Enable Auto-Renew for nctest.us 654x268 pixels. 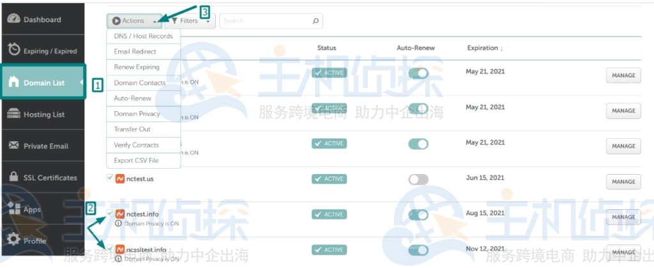418,180
